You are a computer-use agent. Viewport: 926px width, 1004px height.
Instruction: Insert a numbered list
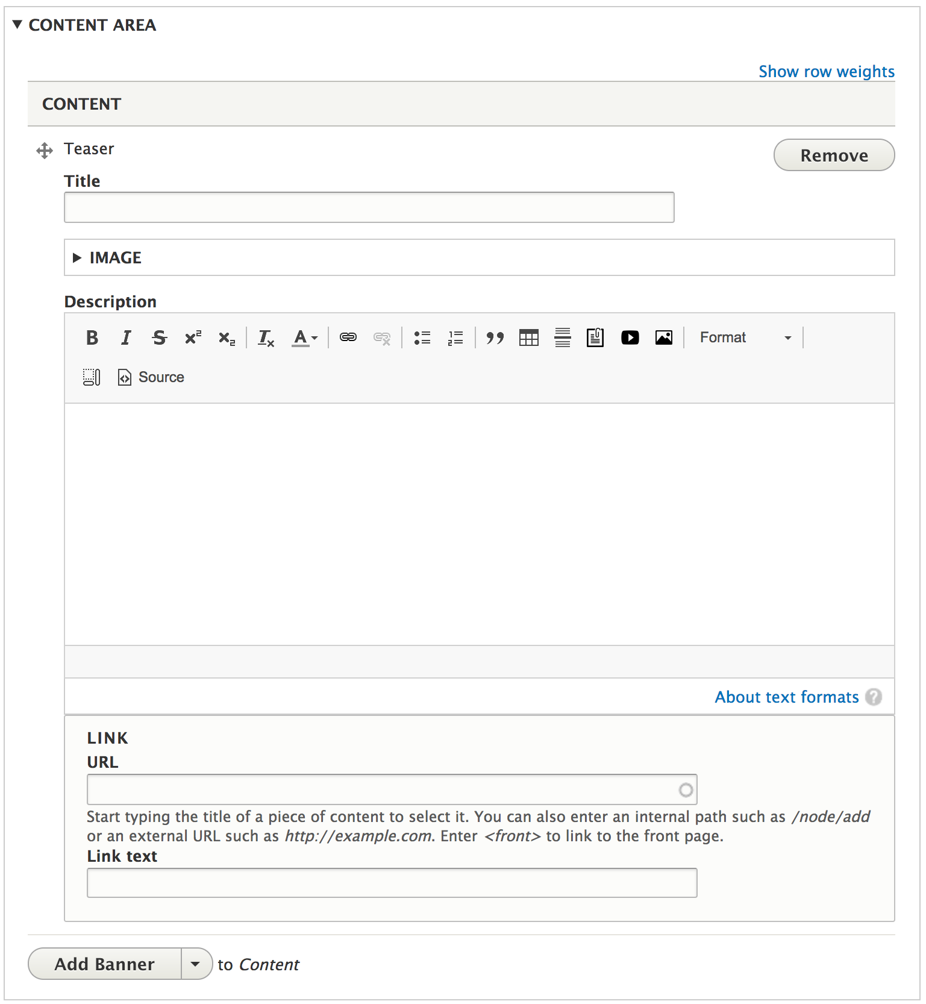pyautogui.click(x=455, y=337)
